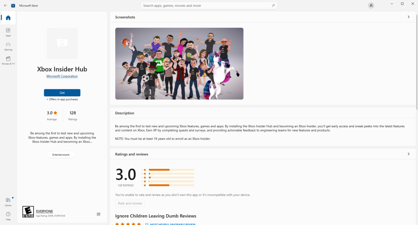Focus the search apps input field

(209, 6)
